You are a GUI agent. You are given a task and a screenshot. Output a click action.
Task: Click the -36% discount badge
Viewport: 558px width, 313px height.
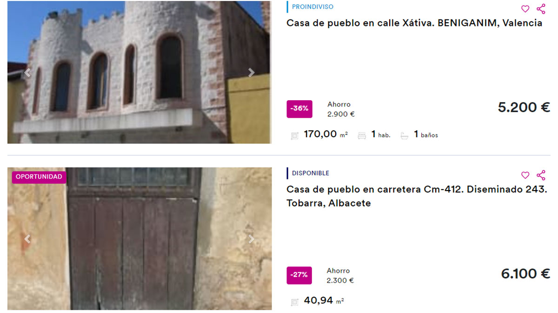[x=299, y=109]
